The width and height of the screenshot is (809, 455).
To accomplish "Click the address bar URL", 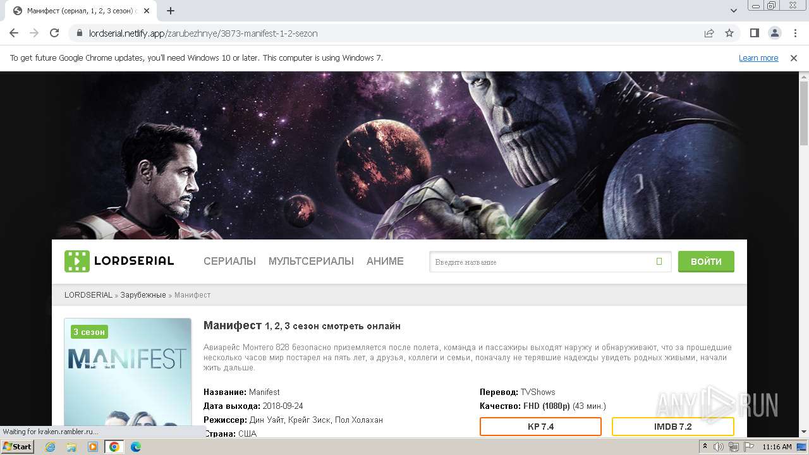I will coord(204,33).
